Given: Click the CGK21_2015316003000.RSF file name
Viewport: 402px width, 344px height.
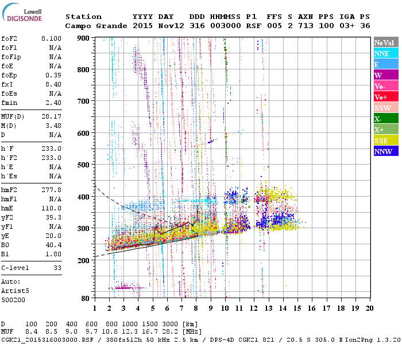Looking at the screenshot, I should [x=47, y=339].
